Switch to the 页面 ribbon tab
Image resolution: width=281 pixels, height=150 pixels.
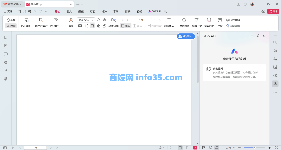92,11
